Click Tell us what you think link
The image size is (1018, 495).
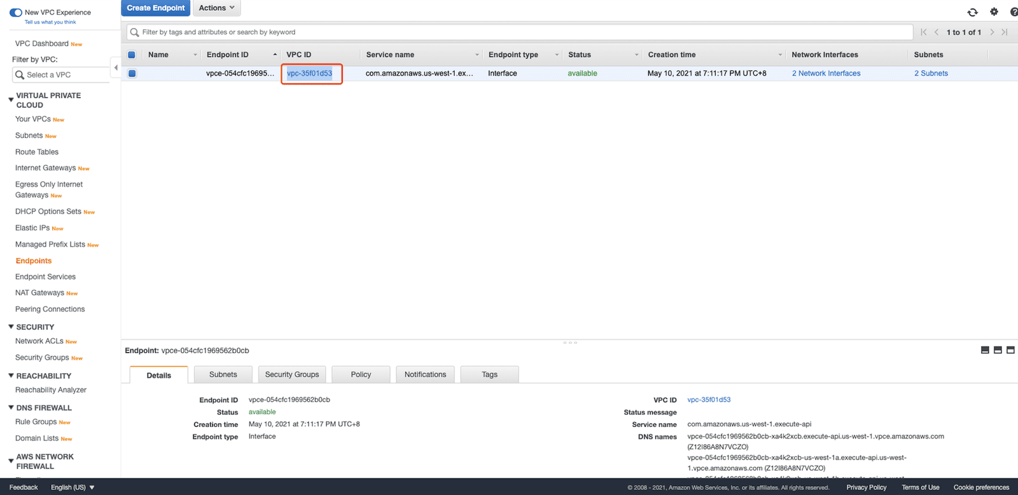point(50,22)
